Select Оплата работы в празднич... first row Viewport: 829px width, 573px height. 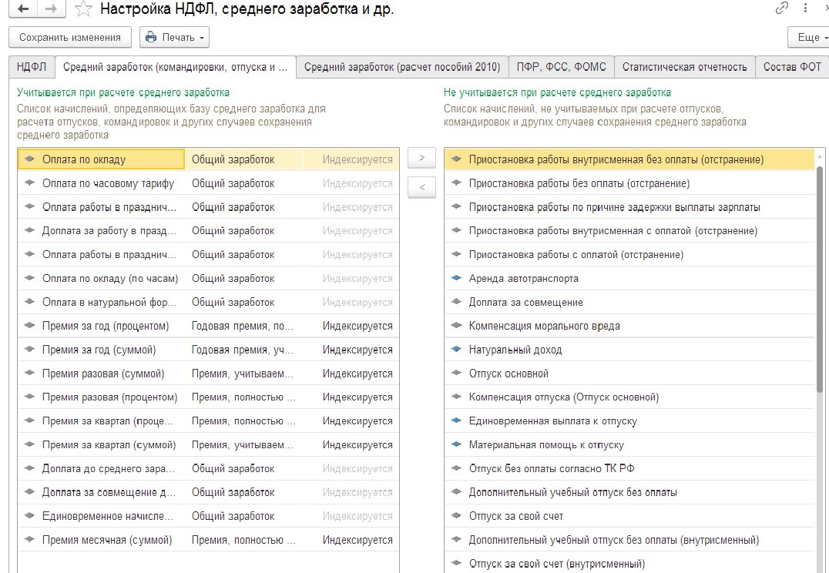pos(208,207)
